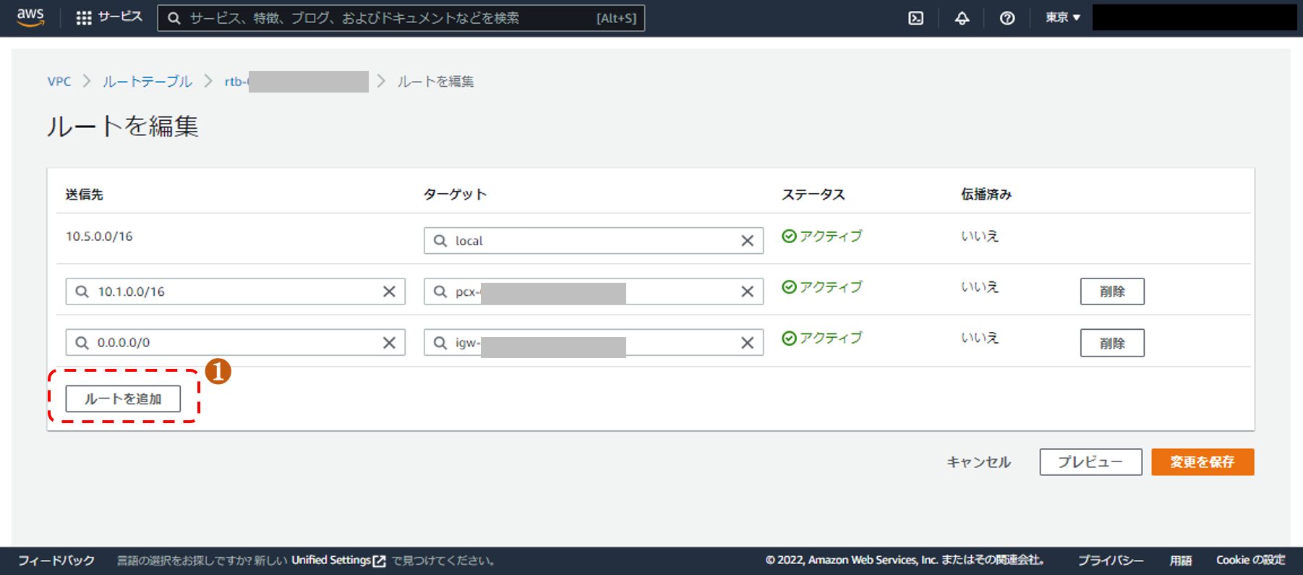Open the サービス grid menu
Screen dimensions: 1303x575
pos(109,17)
